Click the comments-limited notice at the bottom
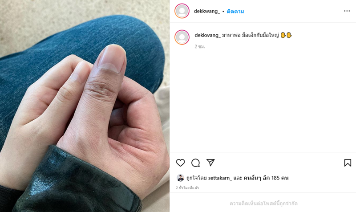356x212 pixels. [263, 204]
